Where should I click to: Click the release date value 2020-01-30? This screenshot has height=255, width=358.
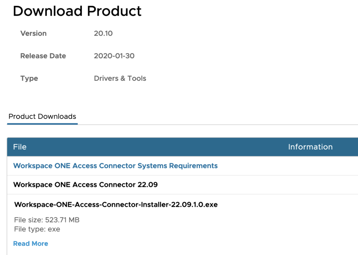click(114, 56)
